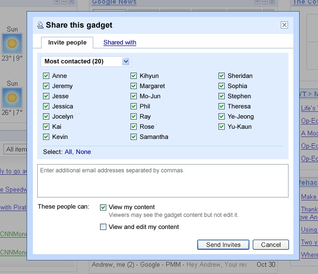Uncheck the Anne contact checkbox

46,76
